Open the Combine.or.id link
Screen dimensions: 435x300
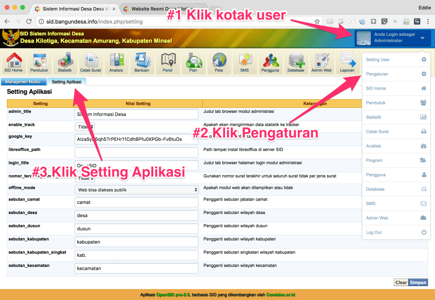(280, 295)
